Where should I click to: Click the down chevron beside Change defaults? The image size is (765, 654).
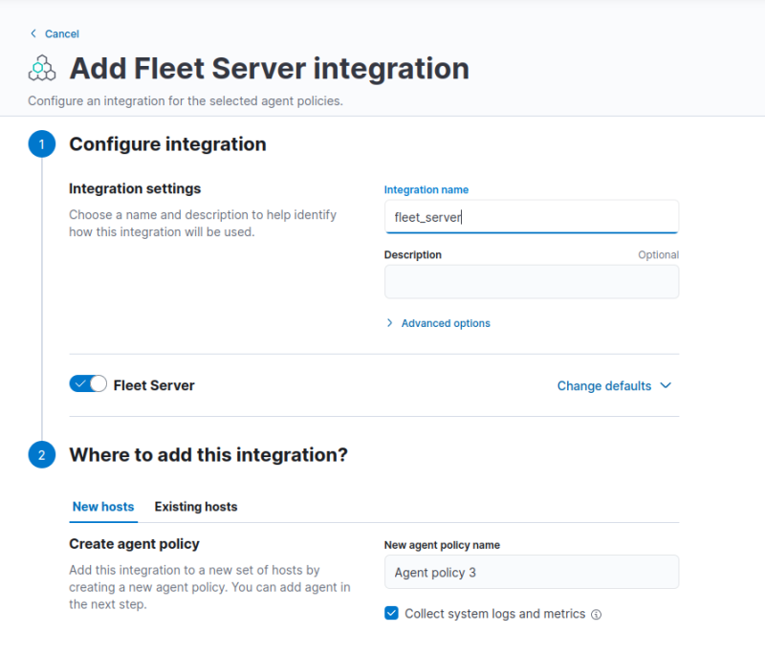(666, 386)
